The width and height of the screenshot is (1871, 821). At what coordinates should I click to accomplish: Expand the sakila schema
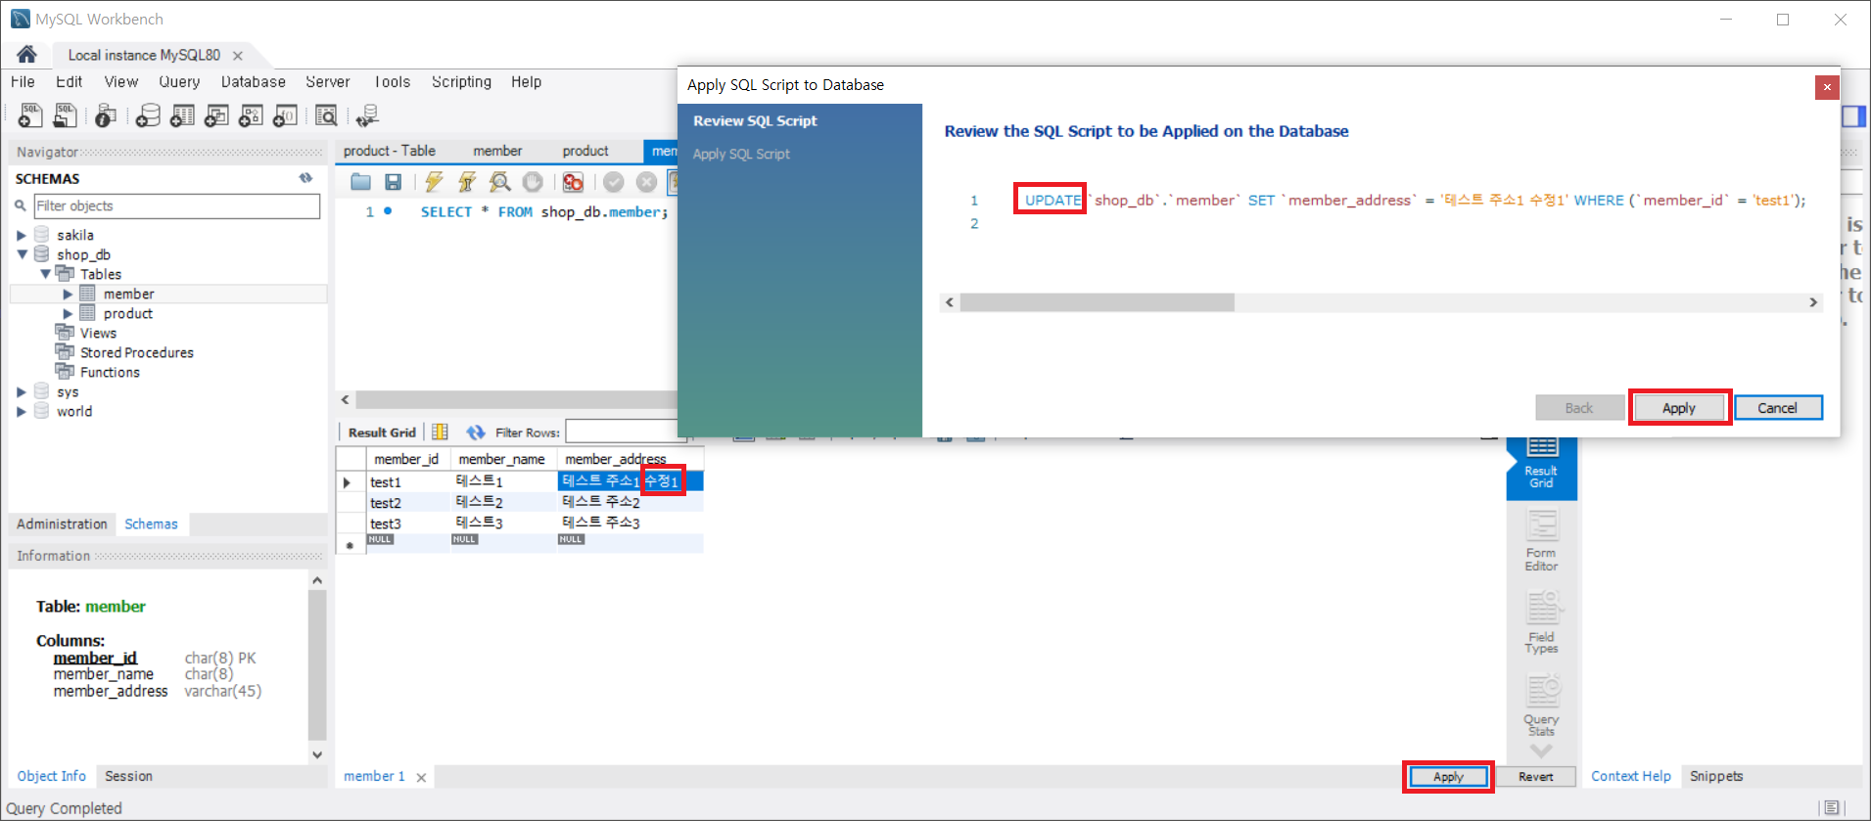[x=22, y=235]
